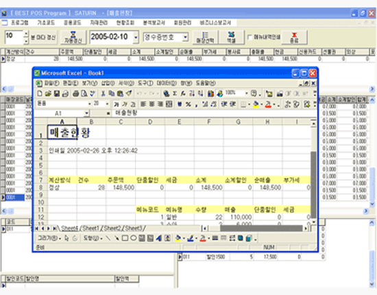This screenshot has width=377, height=295.
Task: Open the 영수증번호 combo box
Action: point(185,37)
